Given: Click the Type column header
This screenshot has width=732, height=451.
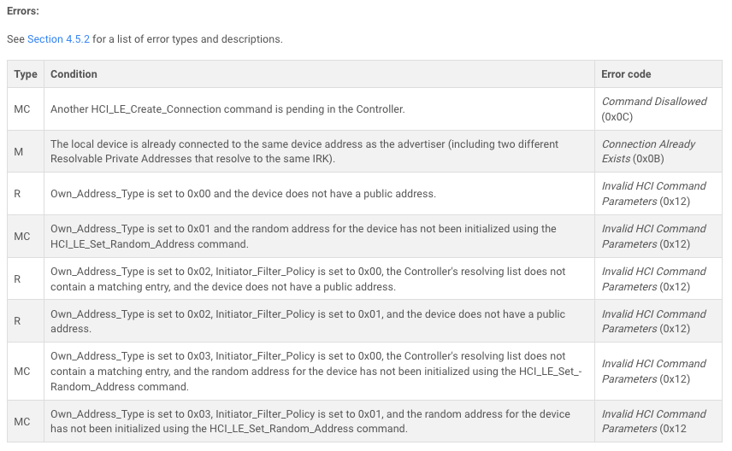Looking at the screenshot, I should pos(26,74).
